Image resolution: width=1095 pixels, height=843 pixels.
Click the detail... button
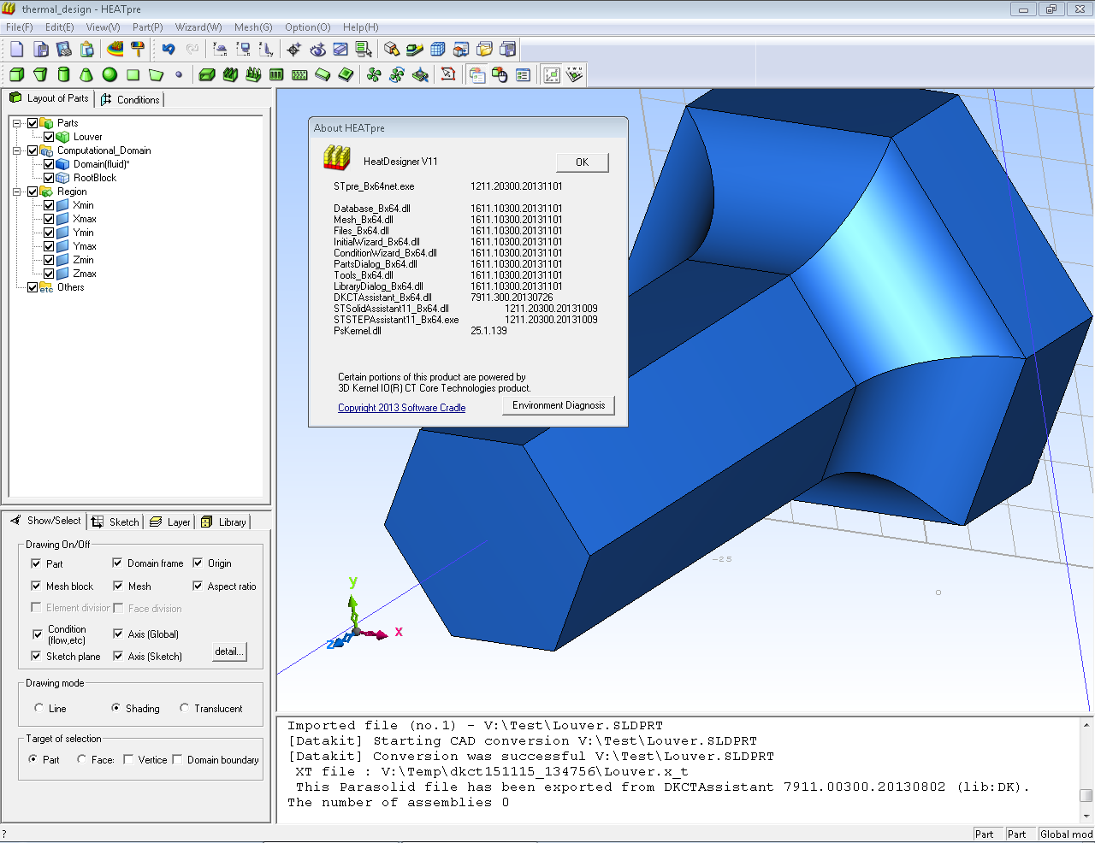coord(229,651)
